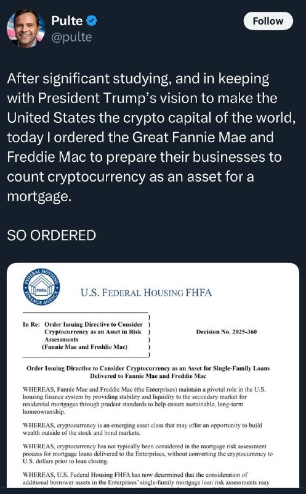
Task: Open the Pulte display name link
Action: [67, 21]
